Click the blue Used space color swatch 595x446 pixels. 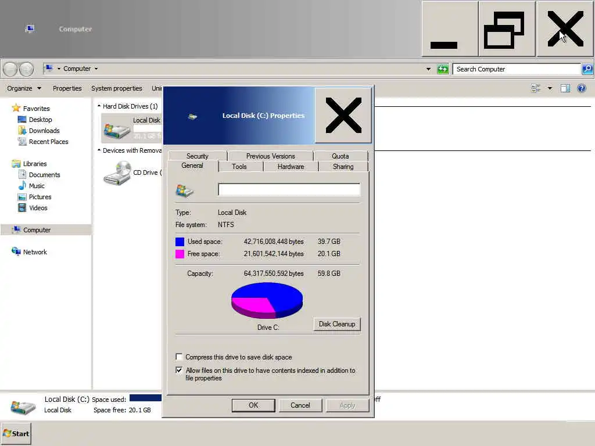click(180, 242)
